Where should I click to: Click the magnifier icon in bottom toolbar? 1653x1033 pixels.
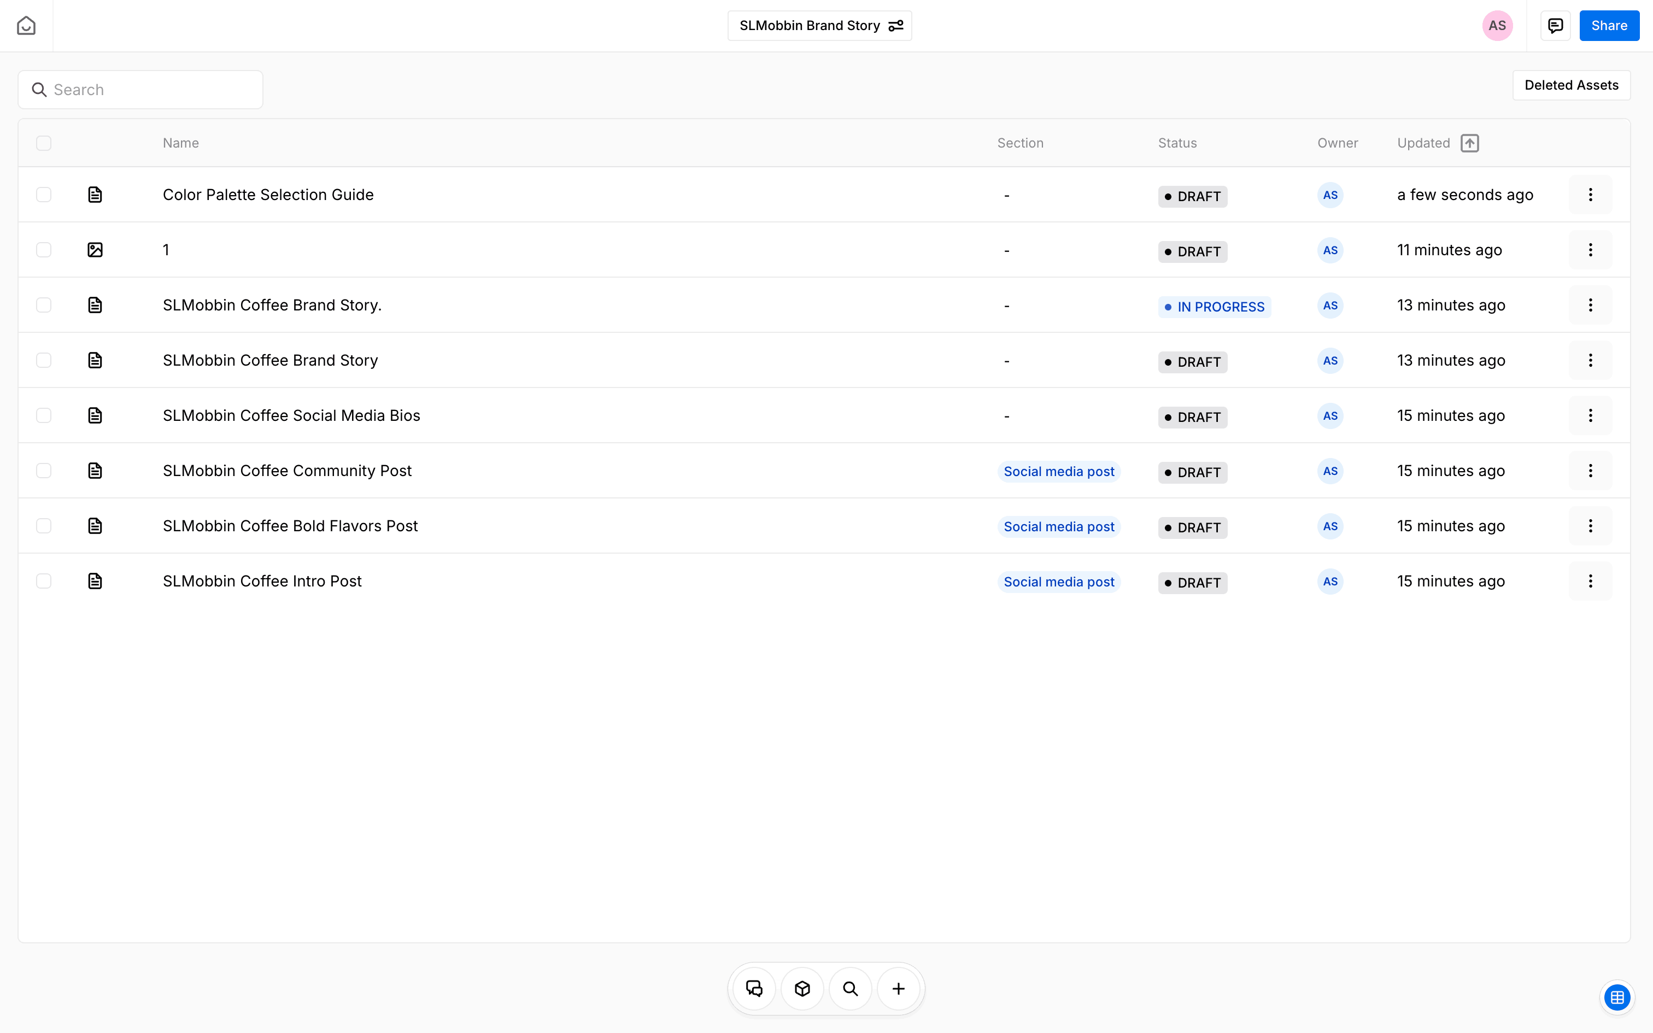tap(851, 989)
